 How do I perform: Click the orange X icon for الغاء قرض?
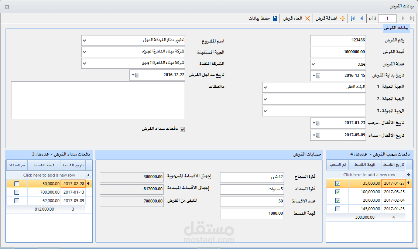(x=307, y=18)
